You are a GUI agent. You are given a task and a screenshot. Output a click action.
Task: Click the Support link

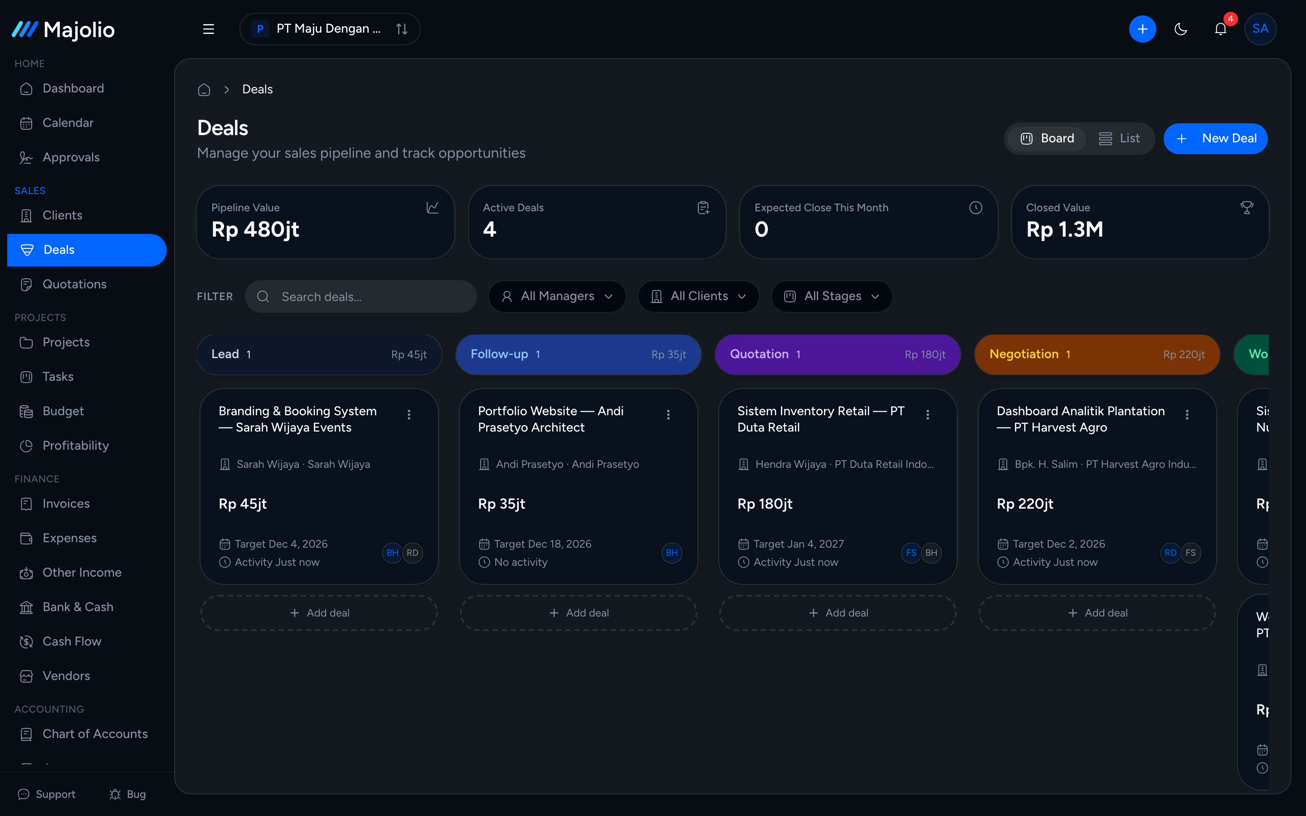46,794
